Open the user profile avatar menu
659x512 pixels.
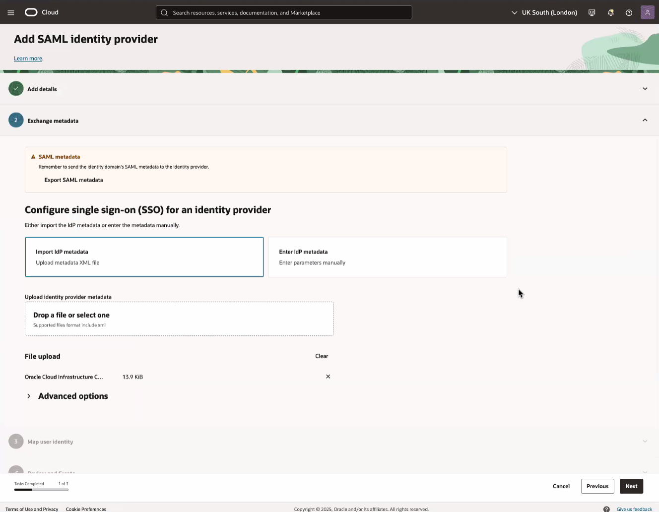pyautogui.click(x=648, y=12)
